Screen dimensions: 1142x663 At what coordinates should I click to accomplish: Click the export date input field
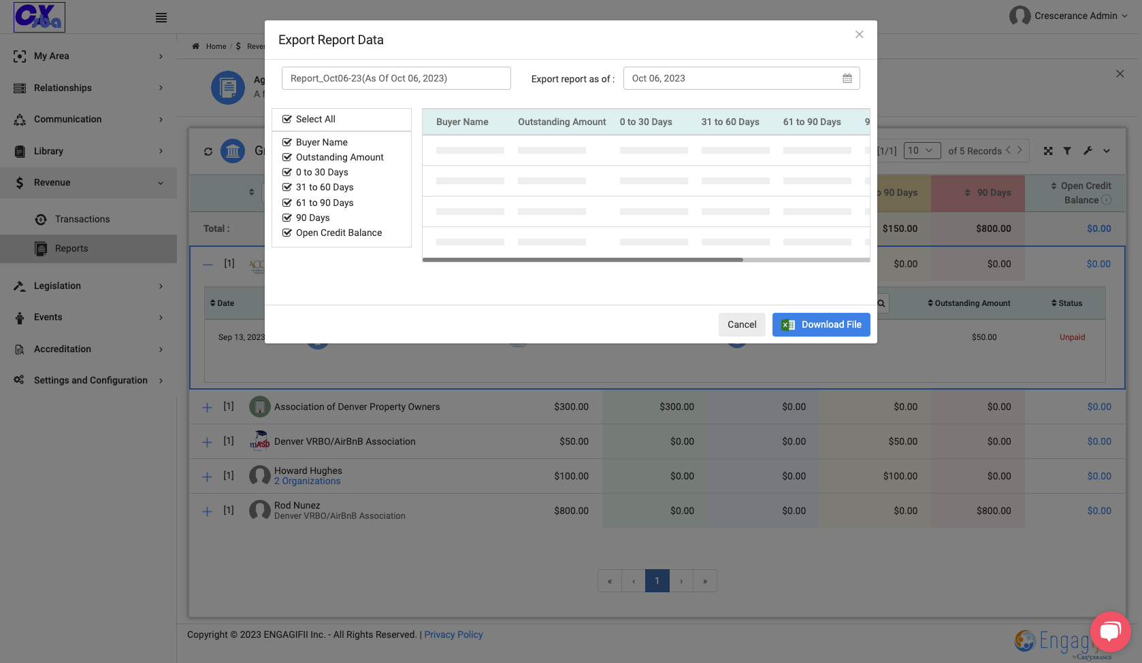coord(742,78)
